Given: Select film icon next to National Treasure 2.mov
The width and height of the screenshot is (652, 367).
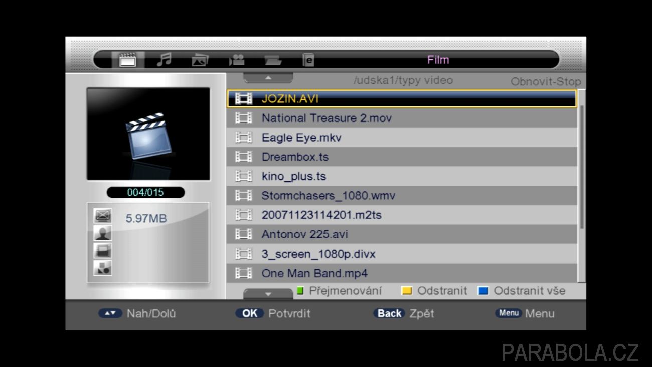Looking at the screenshot, I should click(x=244, y=118).
